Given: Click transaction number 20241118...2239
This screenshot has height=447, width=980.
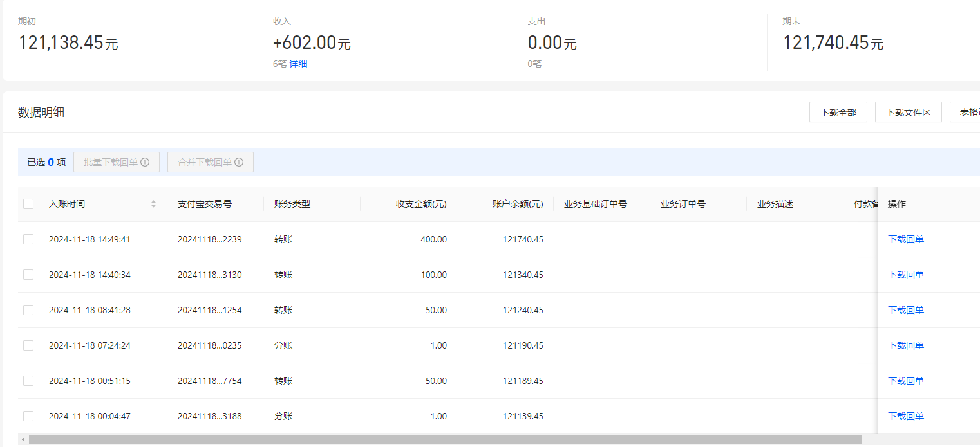Looking at the screenshot, I should [210, 239].
